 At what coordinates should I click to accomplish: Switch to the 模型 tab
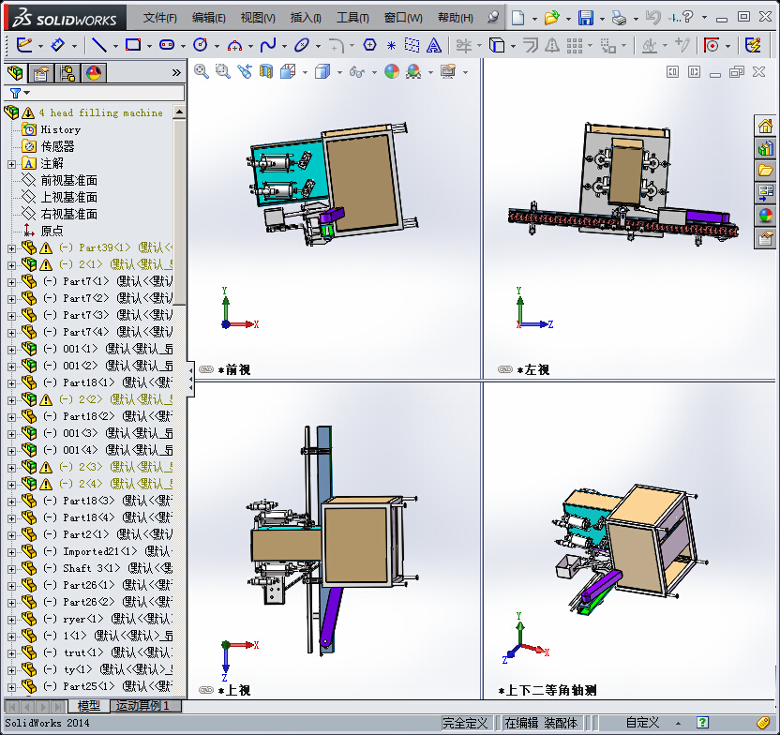pos(88,706)
